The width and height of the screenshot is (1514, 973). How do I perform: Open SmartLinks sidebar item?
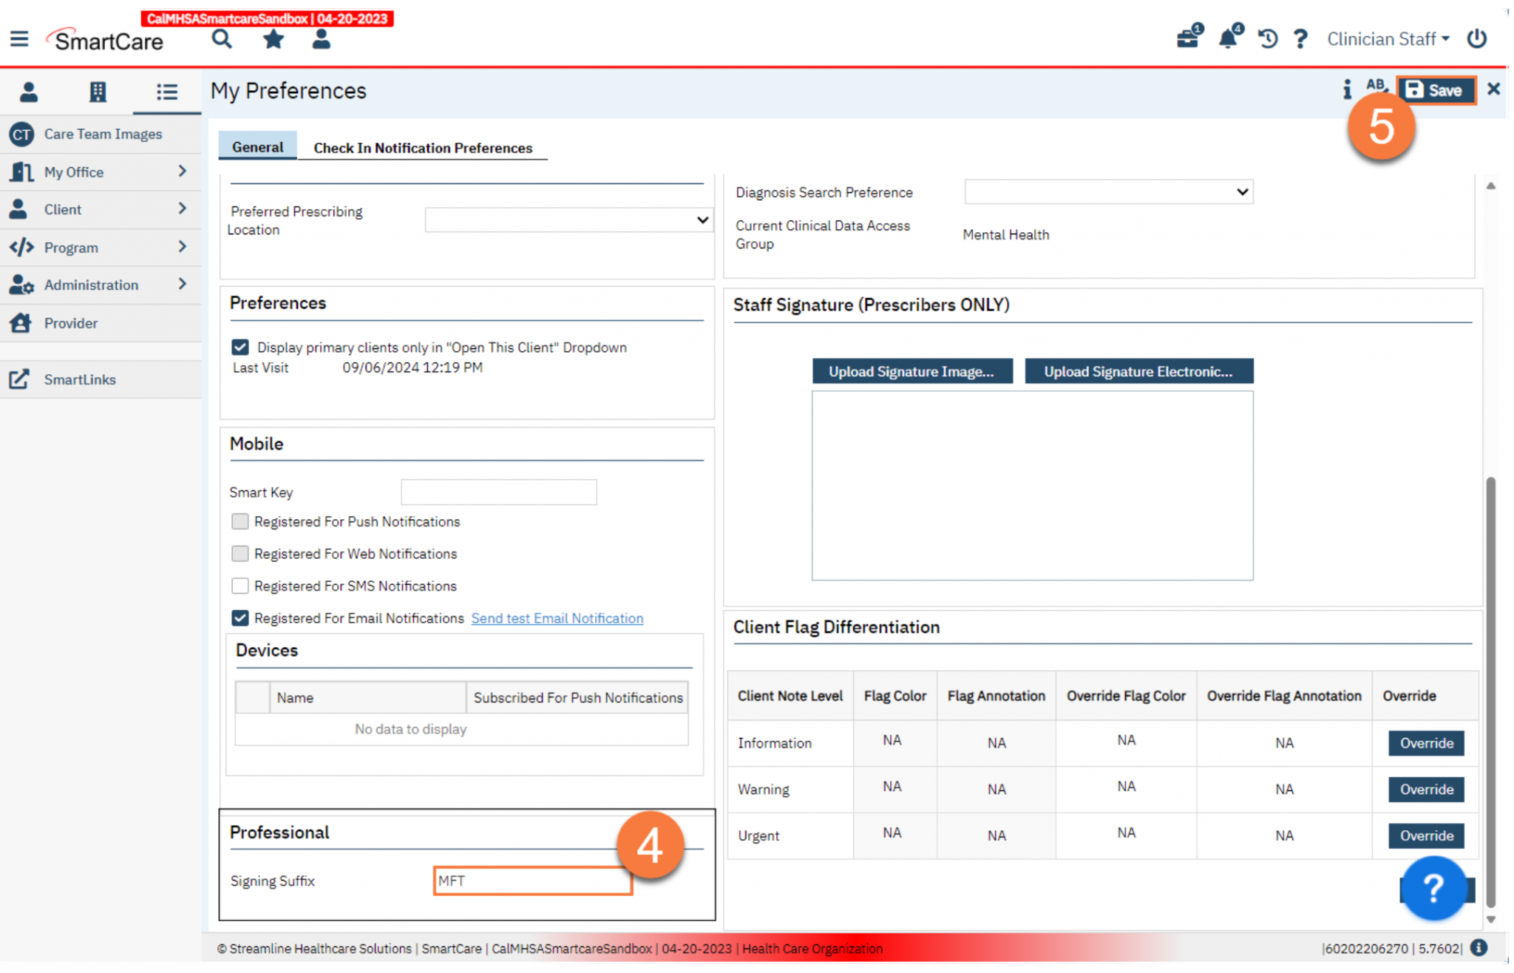[x=101, y=379]
